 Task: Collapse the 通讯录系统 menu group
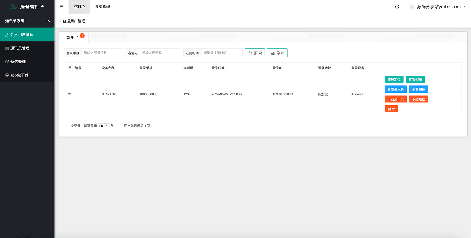tap(48, 21)
